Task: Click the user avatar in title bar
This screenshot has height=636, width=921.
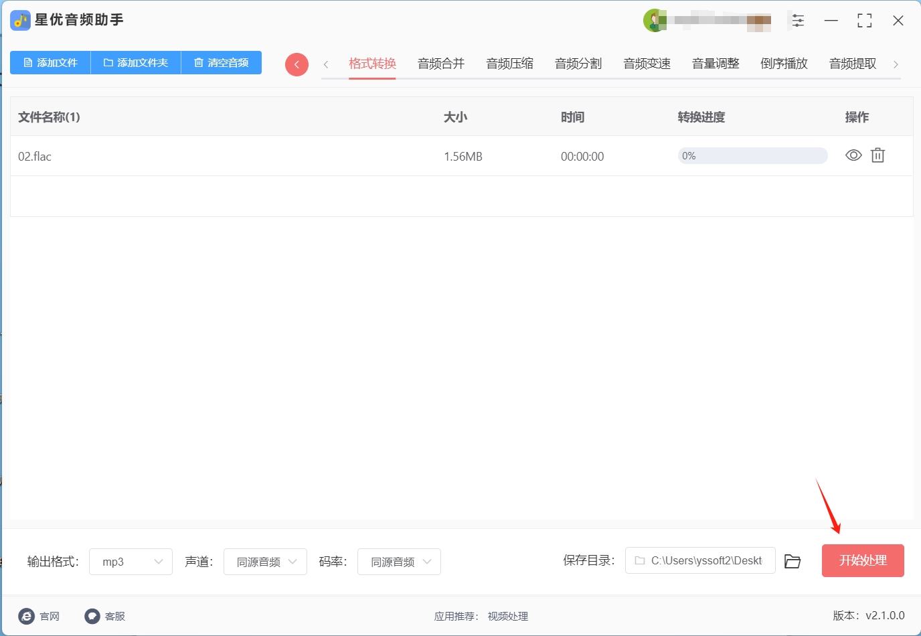Action: click(x=654, y=20)
